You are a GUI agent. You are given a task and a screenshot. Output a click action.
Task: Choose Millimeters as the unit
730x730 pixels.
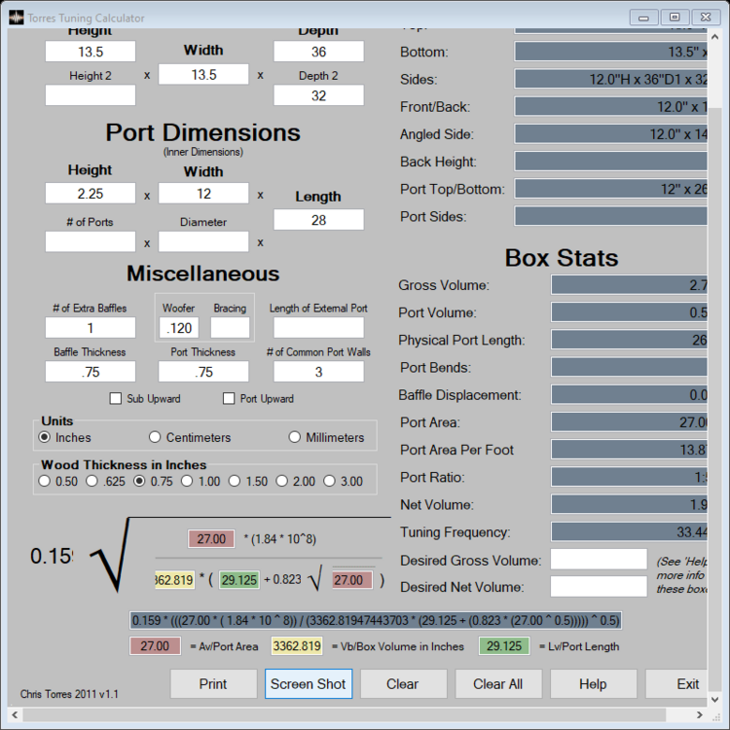294,437
